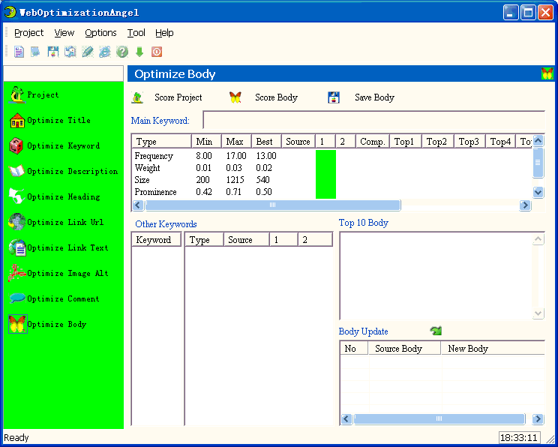Click the Best column header
The height and width of the screenshot is (447, 558).
point(266,142)
